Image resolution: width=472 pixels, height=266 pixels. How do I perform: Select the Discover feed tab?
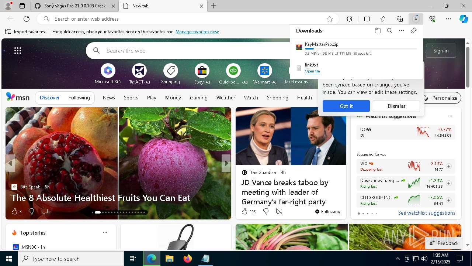click(x=50, y=98)
